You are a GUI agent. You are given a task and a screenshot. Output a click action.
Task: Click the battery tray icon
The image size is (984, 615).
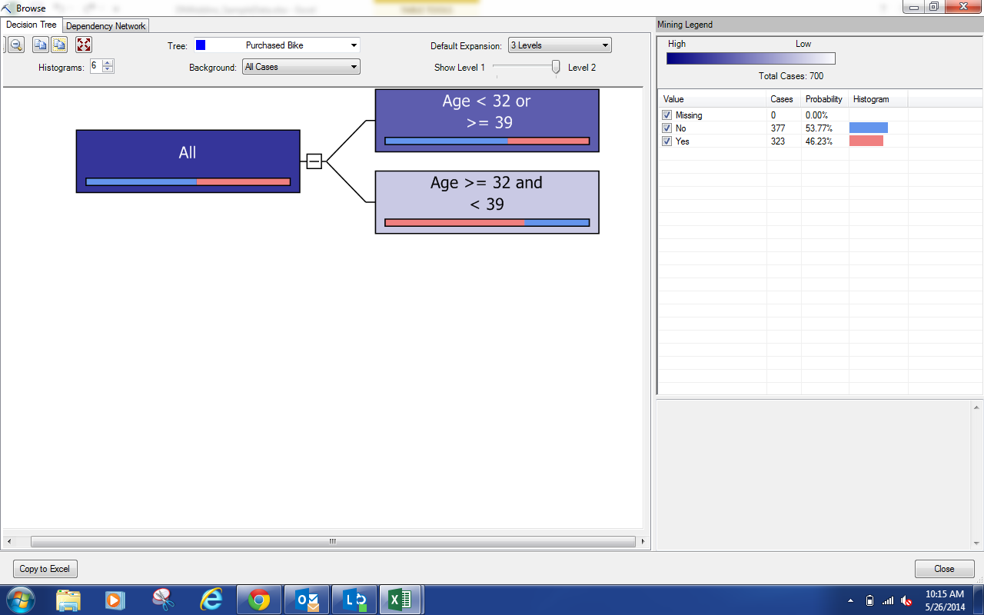869,600
